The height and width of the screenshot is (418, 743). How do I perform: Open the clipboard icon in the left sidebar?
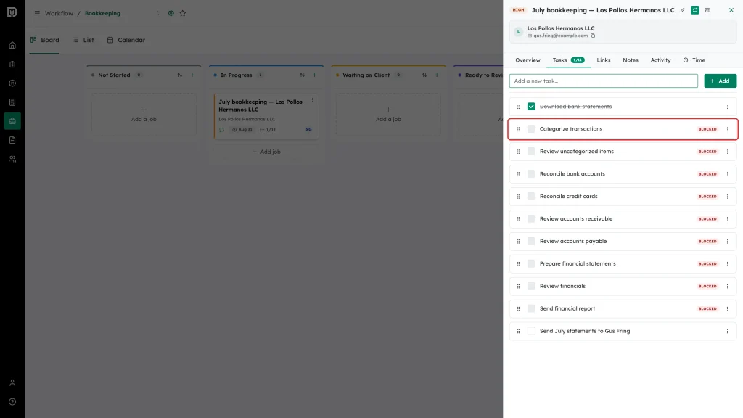12,65
